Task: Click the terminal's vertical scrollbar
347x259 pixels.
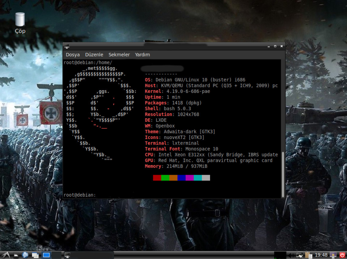Action: [283, 173]
